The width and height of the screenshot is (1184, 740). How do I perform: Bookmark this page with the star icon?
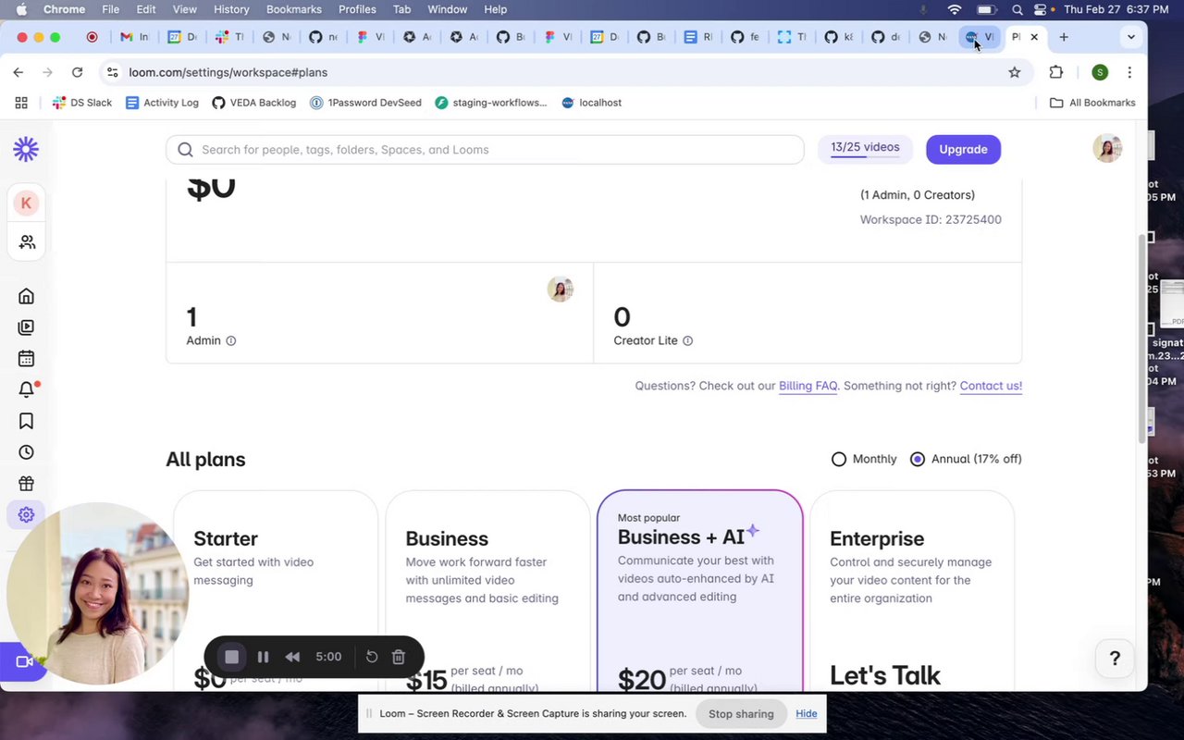click(1015, 72)
